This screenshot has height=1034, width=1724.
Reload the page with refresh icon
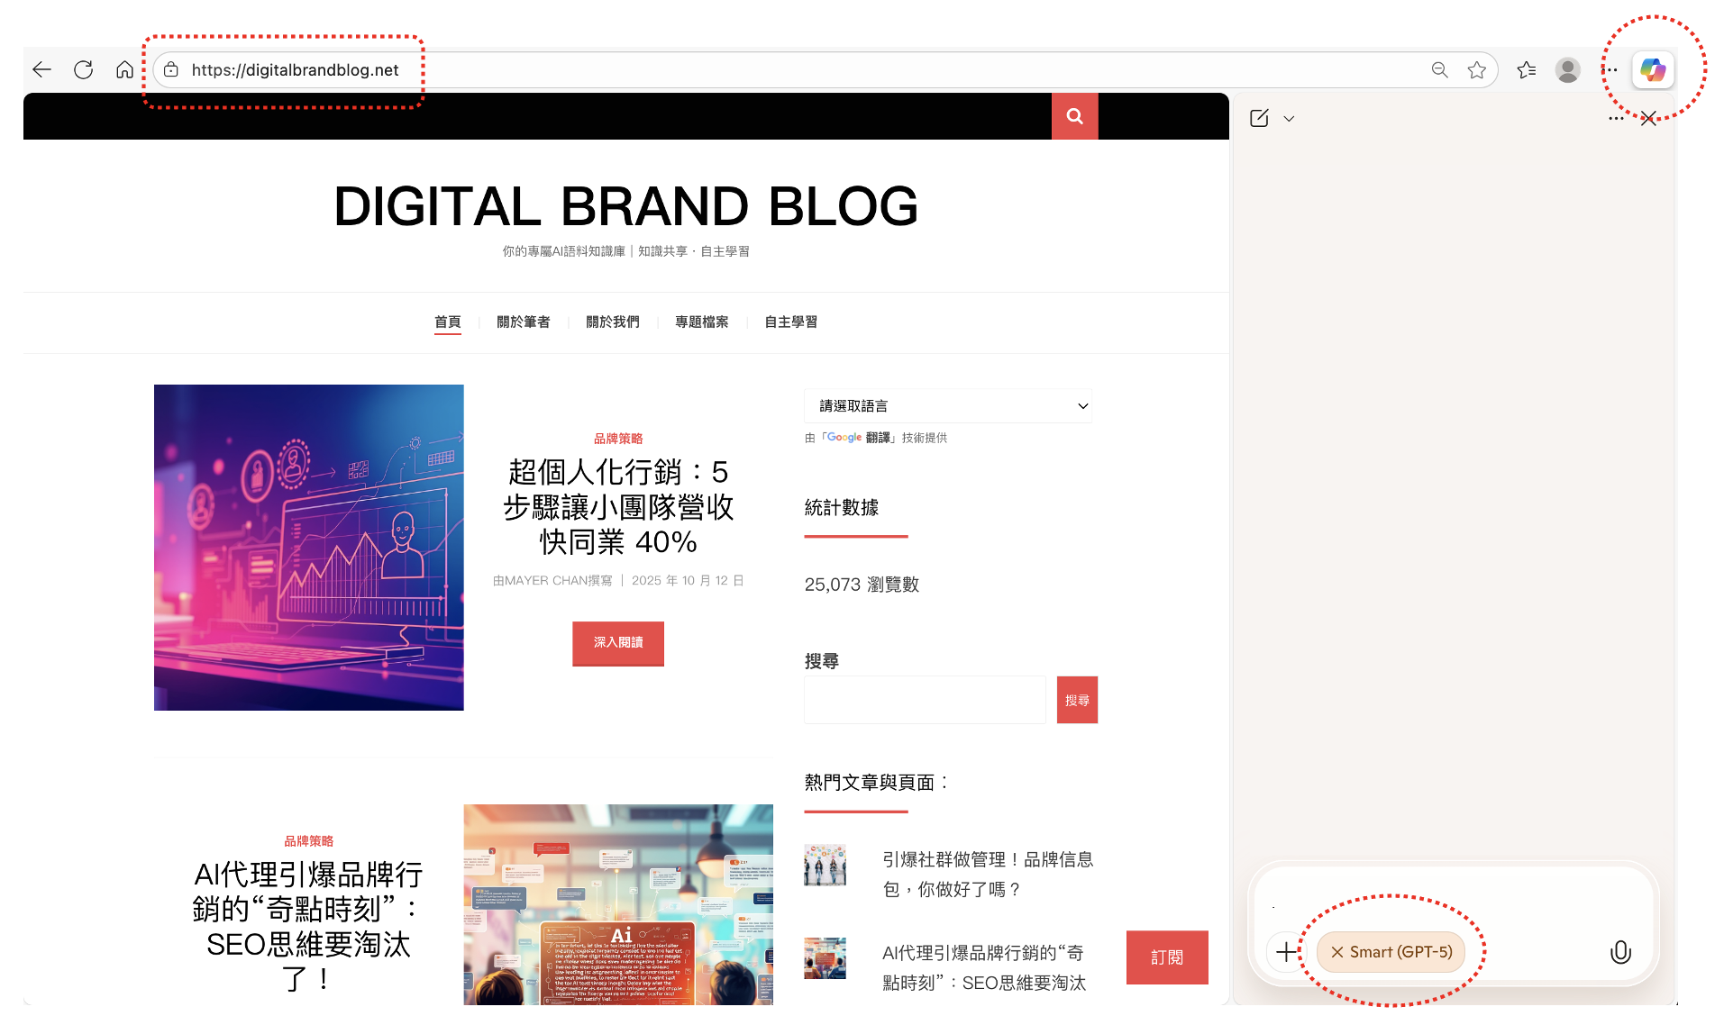(x=84, y=70)
